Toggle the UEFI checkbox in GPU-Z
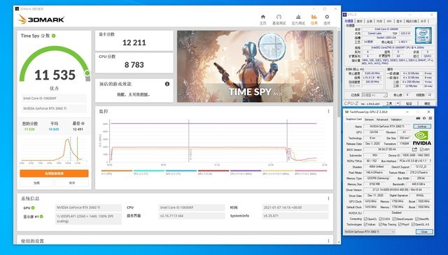Viewport: 448px width, 255px height. coord(422,150)
